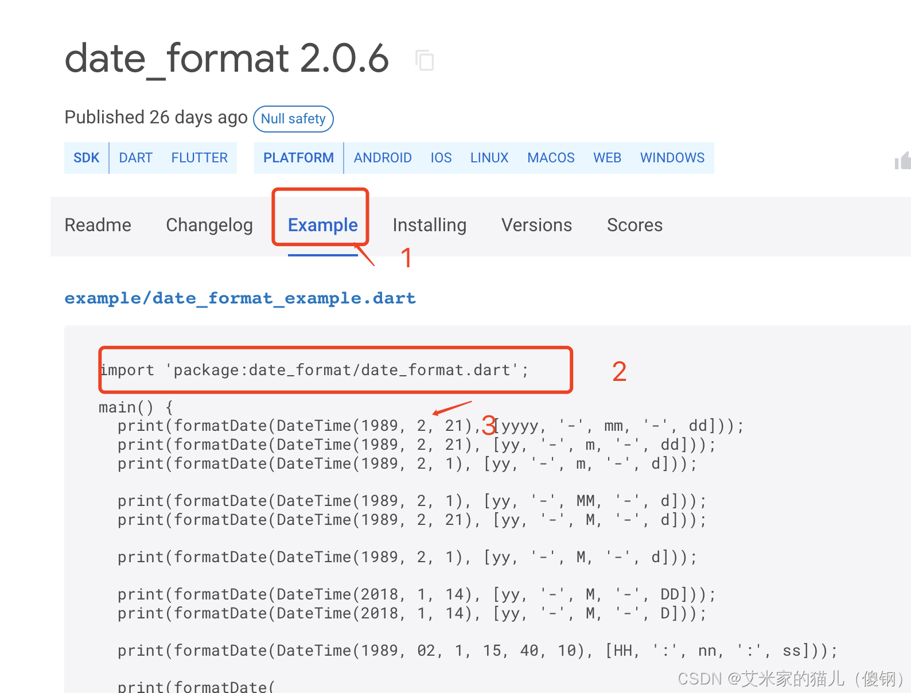Click the MACOS platform tag
The image size is (911, 693).
[x=551, y=158]
